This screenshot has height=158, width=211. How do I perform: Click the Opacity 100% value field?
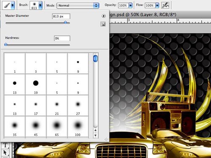(x=123, y=5)
